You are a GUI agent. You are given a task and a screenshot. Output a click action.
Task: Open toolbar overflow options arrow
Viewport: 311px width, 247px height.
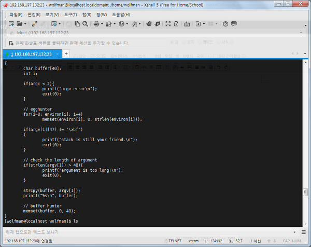pos(305,25)
